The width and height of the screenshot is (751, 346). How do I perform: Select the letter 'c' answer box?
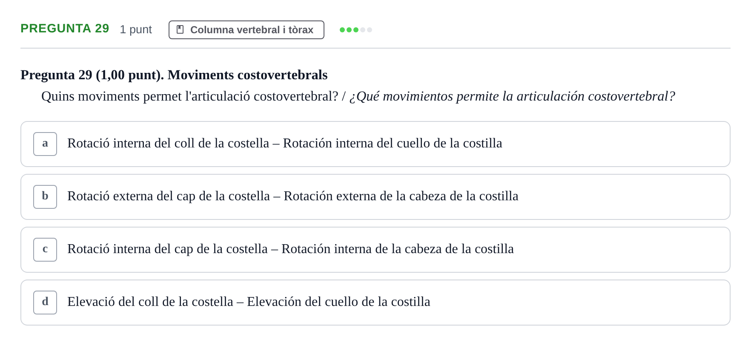pos(45,250)
